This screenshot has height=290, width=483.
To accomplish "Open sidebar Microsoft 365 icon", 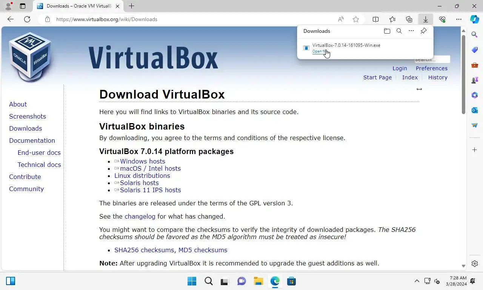I will 475,95.
